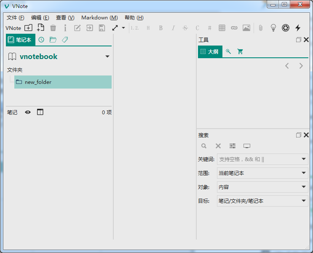
Task: Click the VNote toolbar label
Action: coord(13,28)
